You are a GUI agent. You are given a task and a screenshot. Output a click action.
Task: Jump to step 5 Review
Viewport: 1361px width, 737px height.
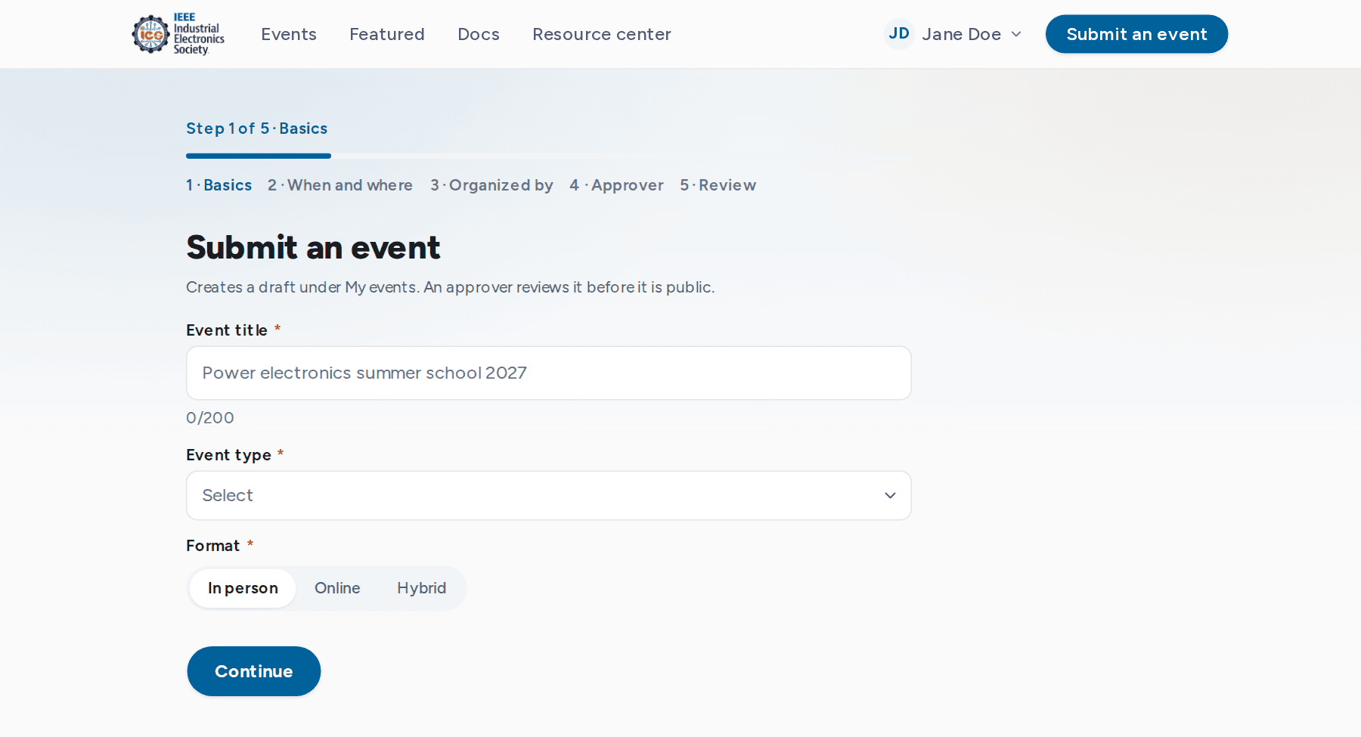pyautogui.click(x=718, y=185)
